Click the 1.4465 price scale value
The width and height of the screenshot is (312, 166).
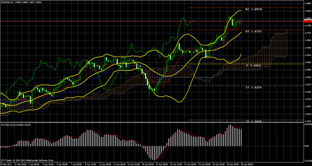(x=308, y=62)
